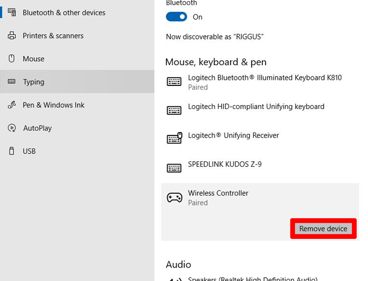The width and height of the screenshot is (368, 281).
Task: Turn off the Bluetooth toggle switch
Action: tap(177, 17)
